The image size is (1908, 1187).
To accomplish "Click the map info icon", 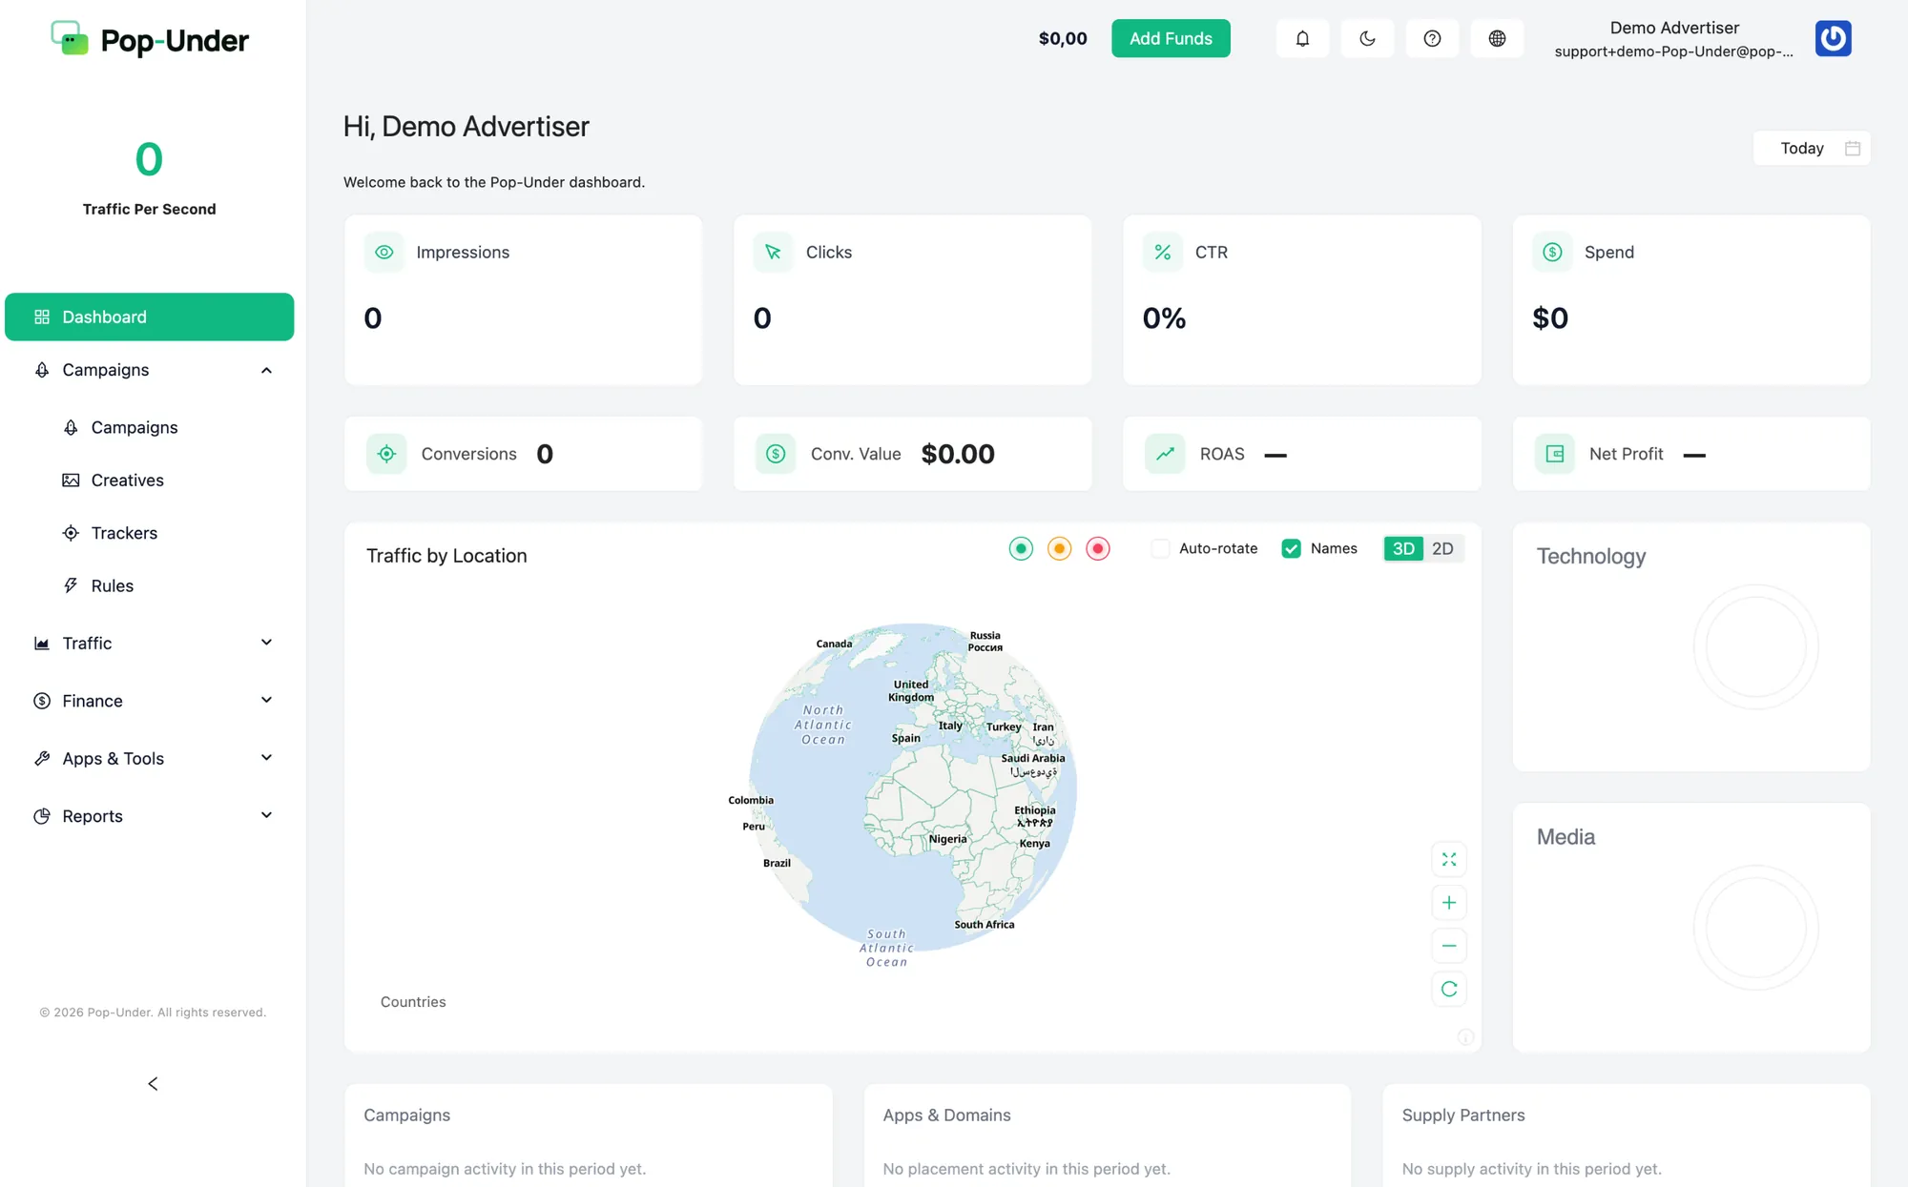I will pyautogui.click(x=1466, y=1036).
